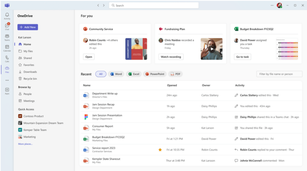Open the Community Service slide thumbnail
Screen dimensions: 307x171
click(136, 49)
